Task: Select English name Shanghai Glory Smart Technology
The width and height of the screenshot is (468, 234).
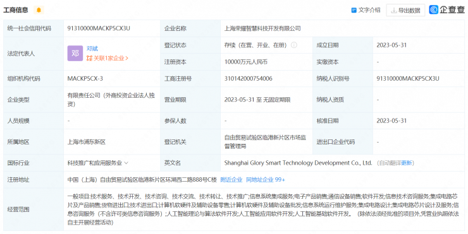Action: (x=298, y=163)
